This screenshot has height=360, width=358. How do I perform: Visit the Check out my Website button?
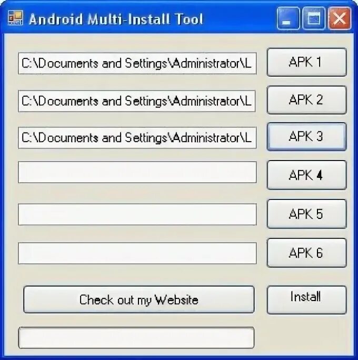click(x=139, y=299)
